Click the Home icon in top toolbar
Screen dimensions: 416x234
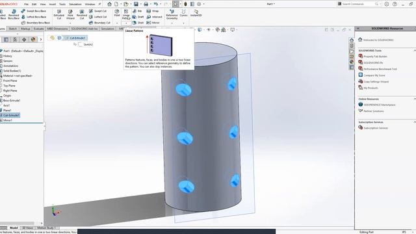point(109,4)
